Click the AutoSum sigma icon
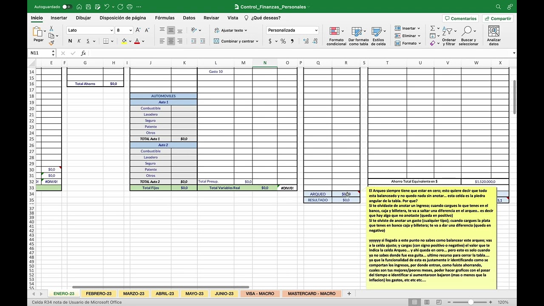The width and height of the screenshot is (544, 306). [433, 28]
